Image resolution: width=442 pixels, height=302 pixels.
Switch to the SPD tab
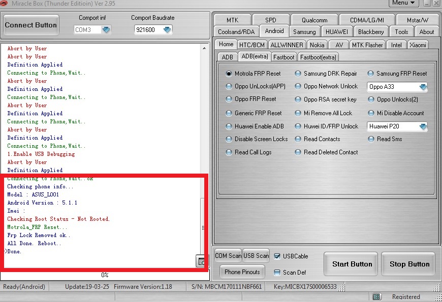271,20
